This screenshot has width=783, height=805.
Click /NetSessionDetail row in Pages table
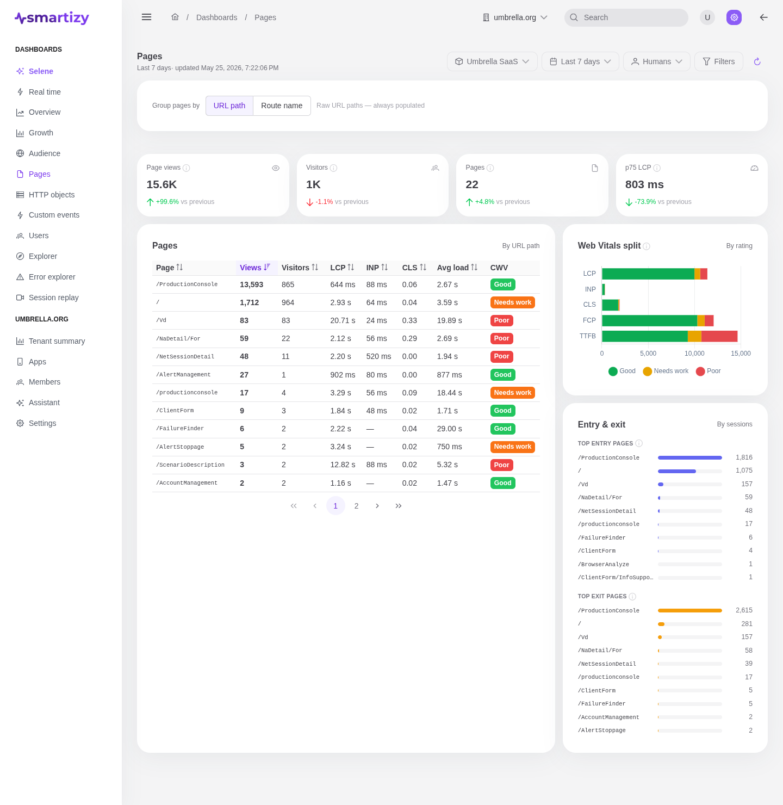point(346,357)
